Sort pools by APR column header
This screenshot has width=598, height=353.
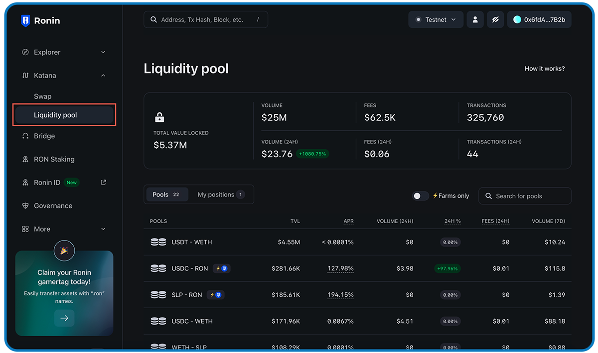pos(348,221)
